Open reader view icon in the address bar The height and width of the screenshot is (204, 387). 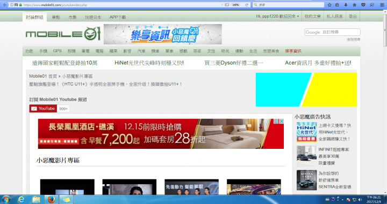point(227,5)
